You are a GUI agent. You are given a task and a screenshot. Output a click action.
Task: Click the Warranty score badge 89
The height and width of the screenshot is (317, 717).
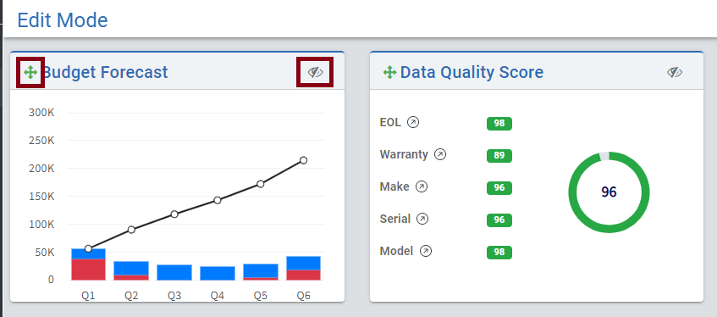pyautogui.click(x=499, y=156)
